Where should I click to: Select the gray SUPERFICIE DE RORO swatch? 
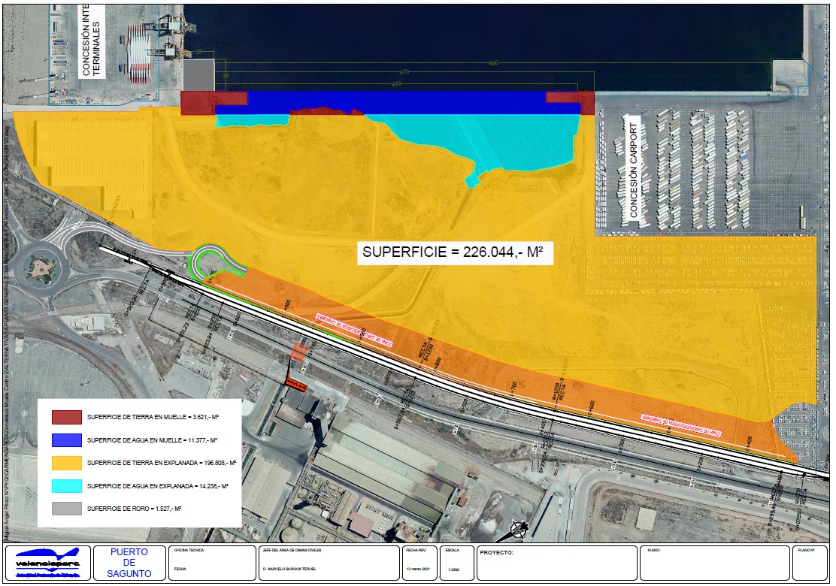pyautogui.click(x=66, y=507)
